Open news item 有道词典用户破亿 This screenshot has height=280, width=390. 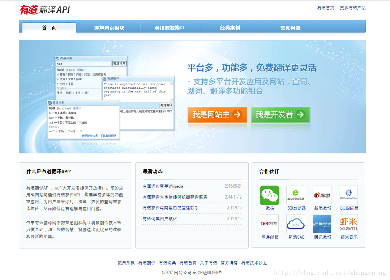click(x=160, y=219)
